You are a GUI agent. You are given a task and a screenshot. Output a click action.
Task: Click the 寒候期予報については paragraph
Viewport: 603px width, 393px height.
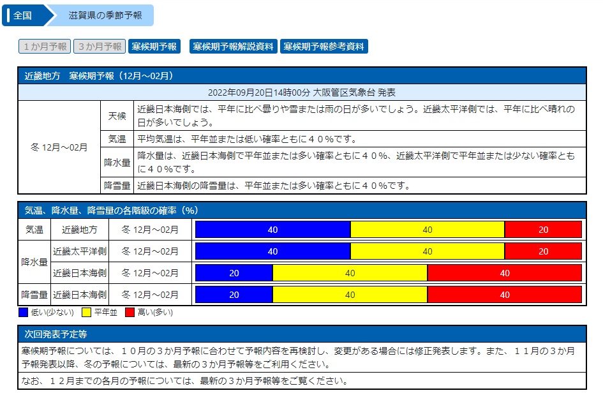pos(302,357)
